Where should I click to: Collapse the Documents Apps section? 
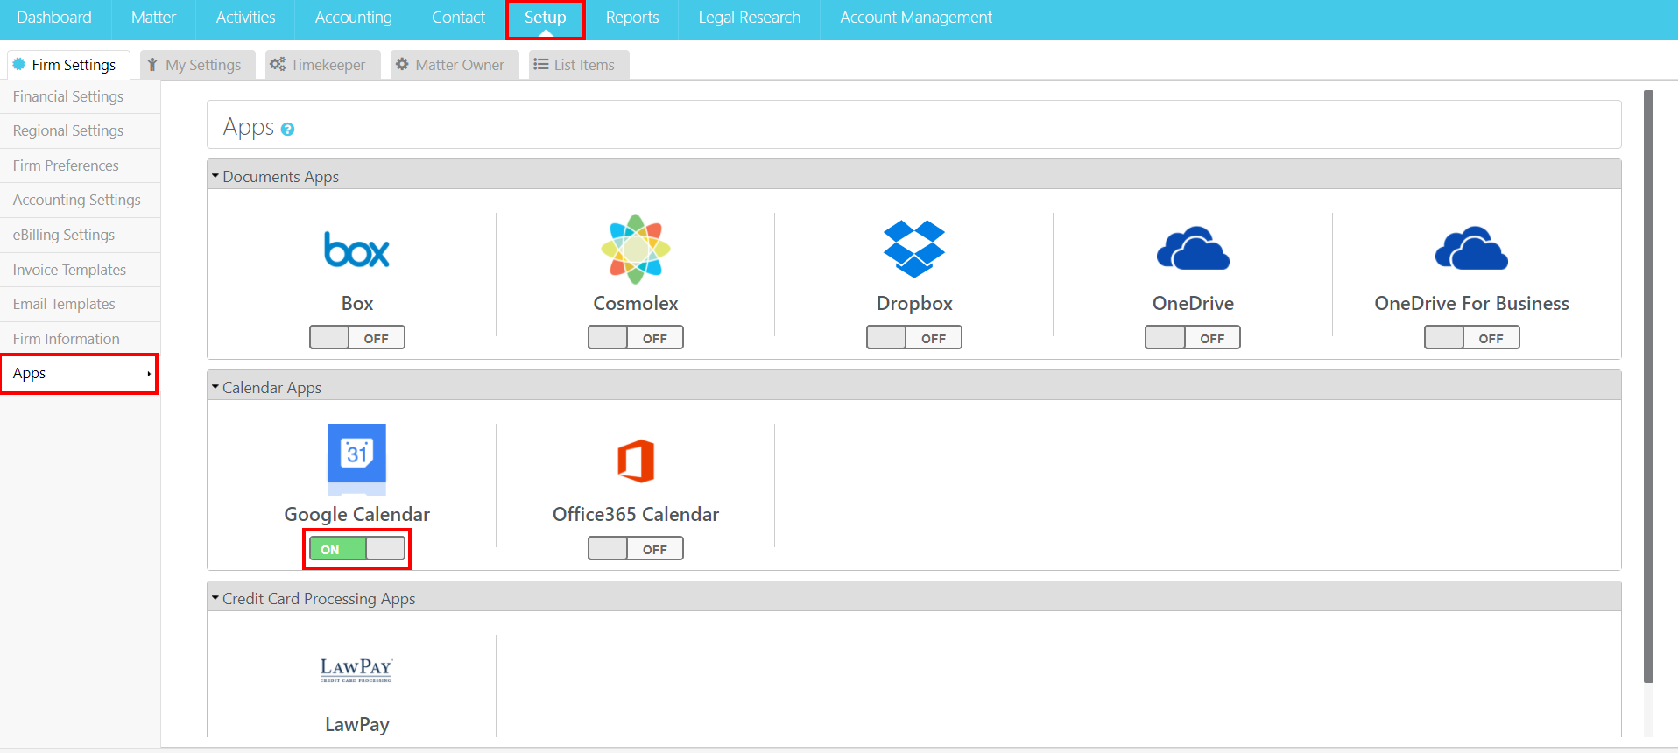tap(215, 176)
